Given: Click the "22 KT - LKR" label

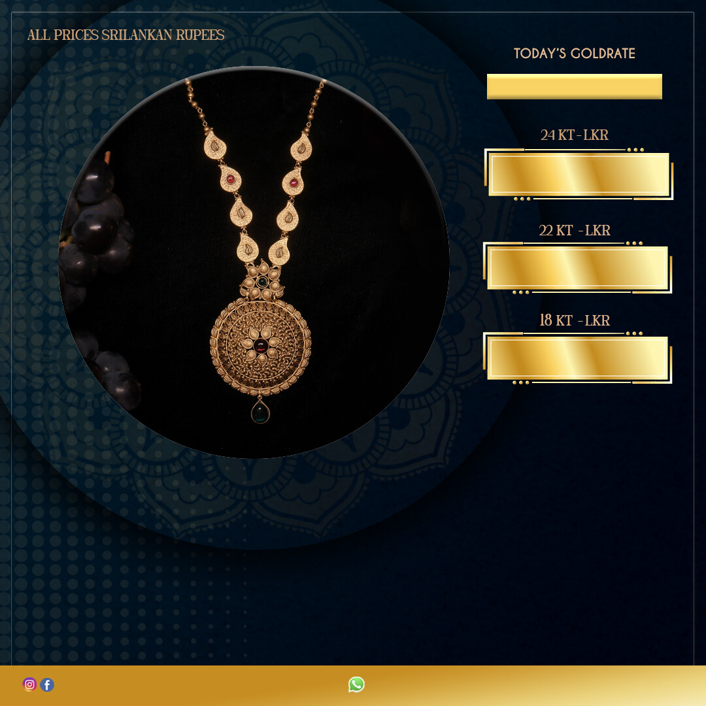Looking at the screenshot, I should 575,230.
